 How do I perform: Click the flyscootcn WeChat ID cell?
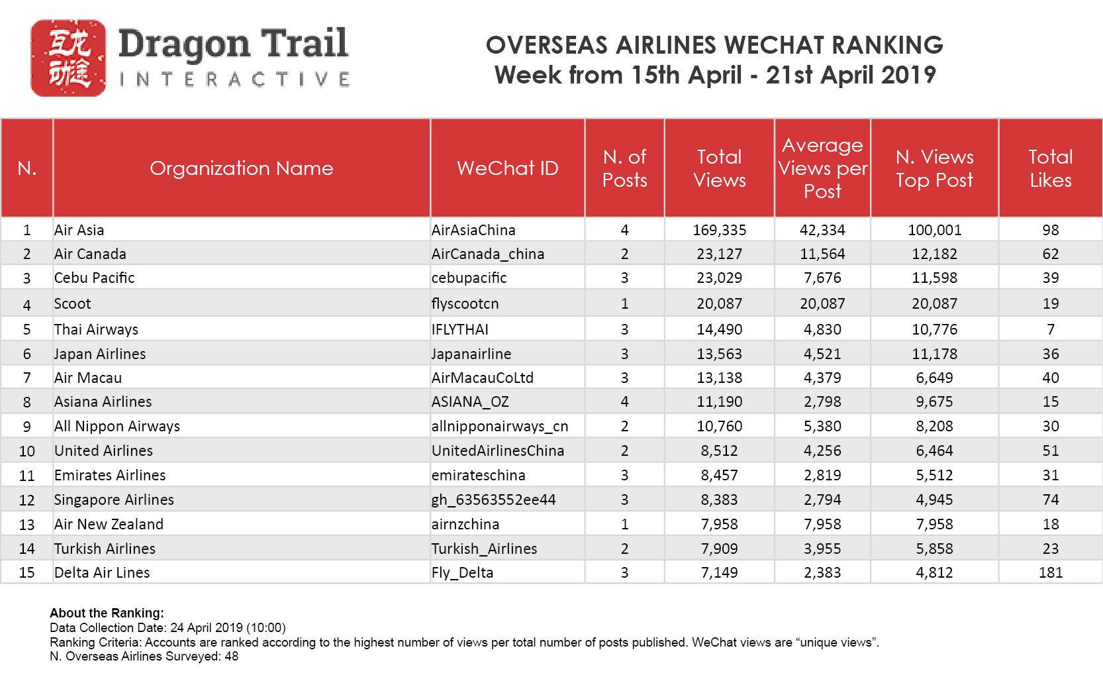pyautogui.click(x=465, y=303)
